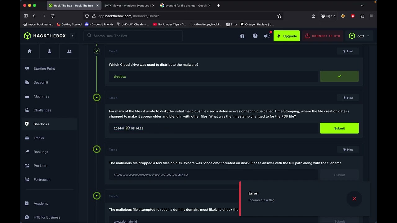Click the green Upgrade button
Viewport: 397px width, 223px height.
click(287, 36)
